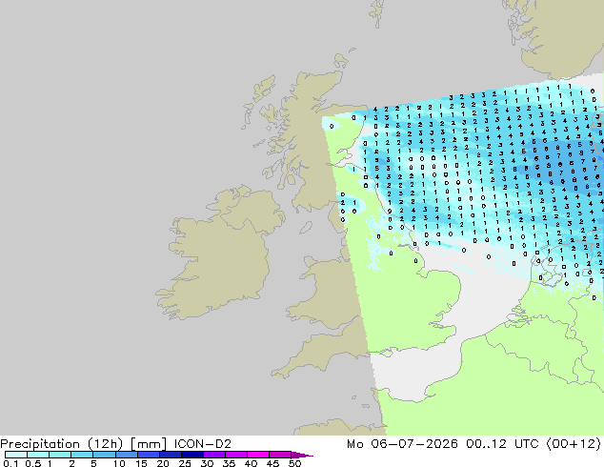Click the '00..12 UTC' time range

[x=503, y=444]
